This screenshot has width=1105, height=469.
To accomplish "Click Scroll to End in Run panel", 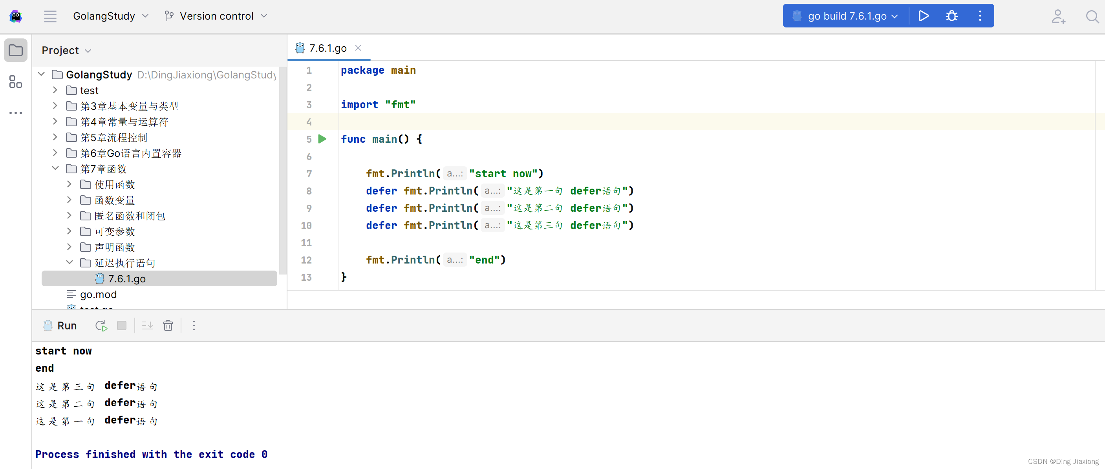I will click(x=148, y=325).
